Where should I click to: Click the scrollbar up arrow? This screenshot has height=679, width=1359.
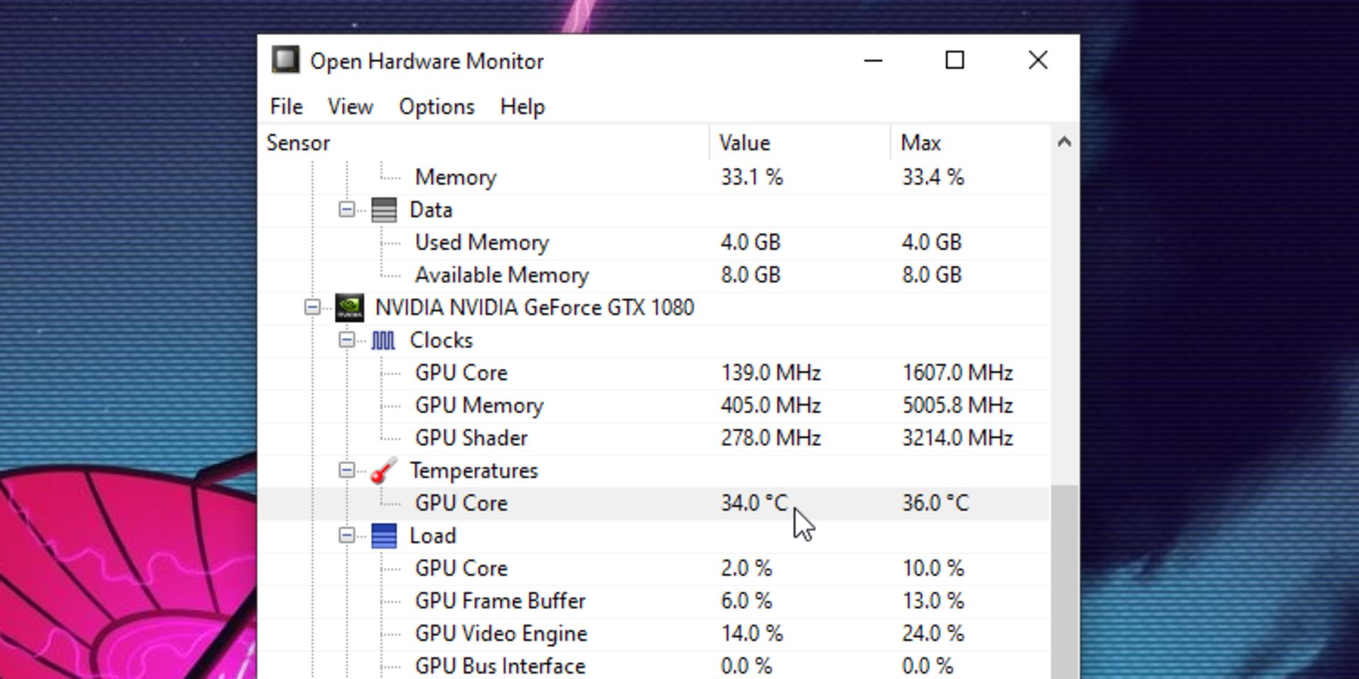pyautogui.click(x=1063, y=143)
